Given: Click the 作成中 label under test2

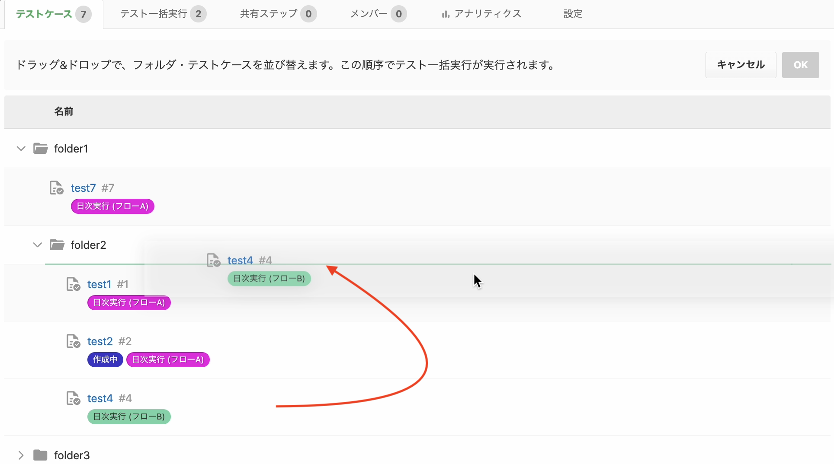Looking at the screenshot, I should coord(105,359).
